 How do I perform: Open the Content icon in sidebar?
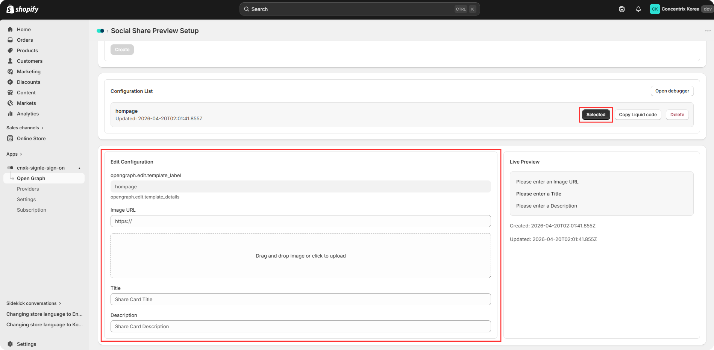(10, 92)
